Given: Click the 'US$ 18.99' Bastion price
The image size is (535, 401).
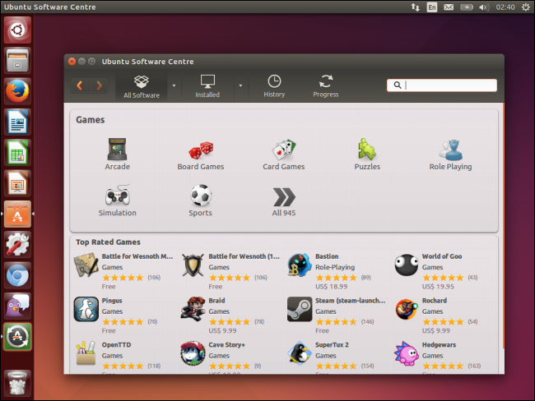Looking at the screenshot, I should point(332,287).
